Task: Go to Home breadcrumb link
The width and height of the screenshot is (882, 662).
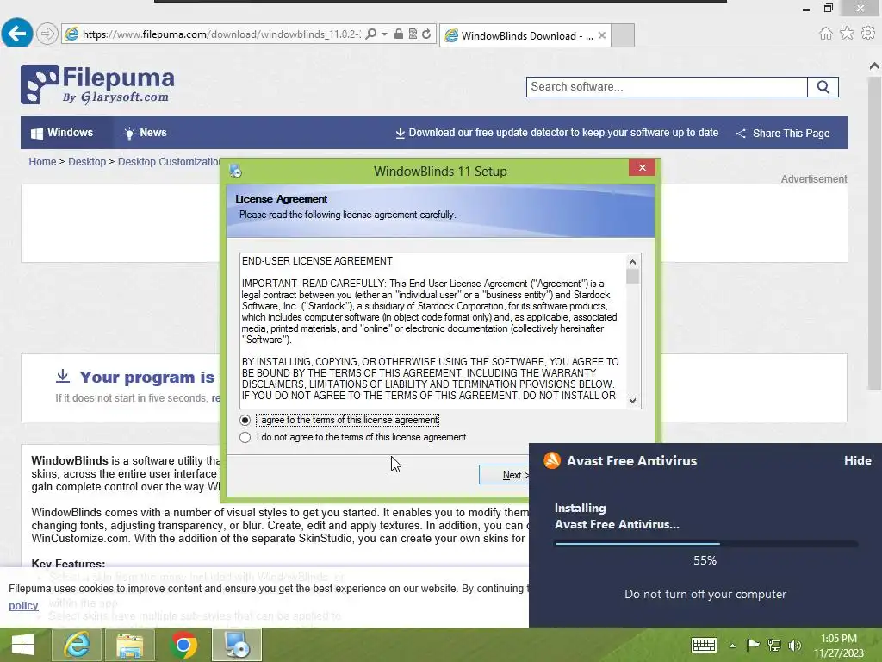Action: coord(42,161)
